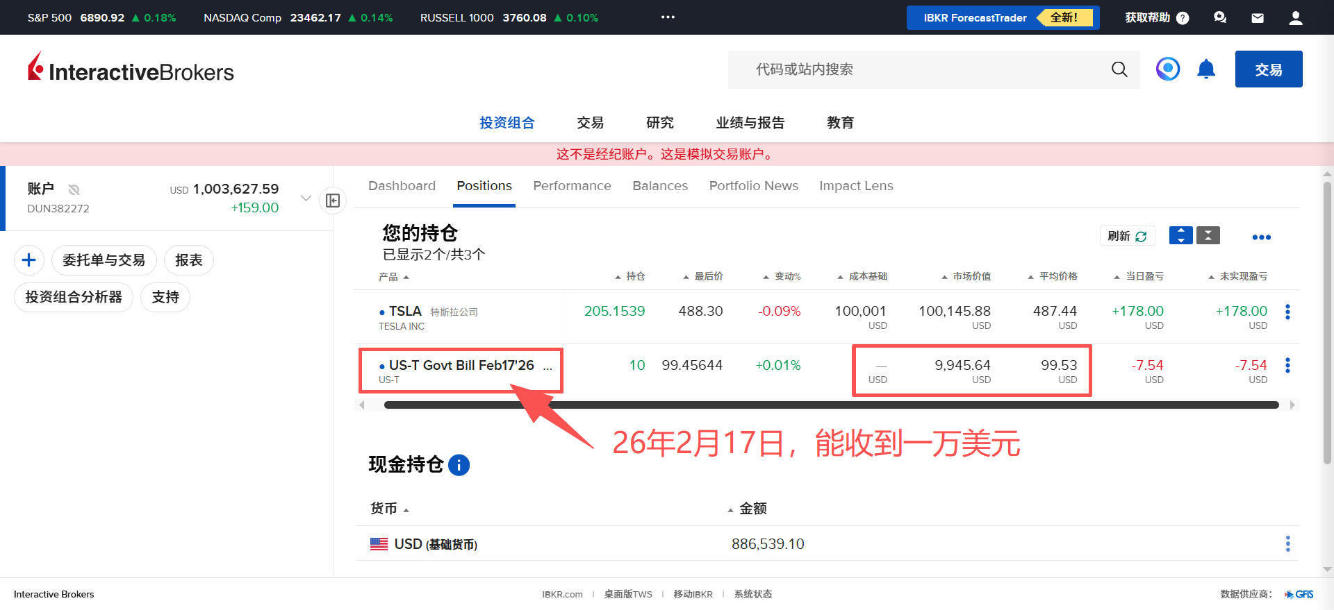Click the positions table horizontal scrollbar
The image size is (1334, 610).
pos(831,405)
